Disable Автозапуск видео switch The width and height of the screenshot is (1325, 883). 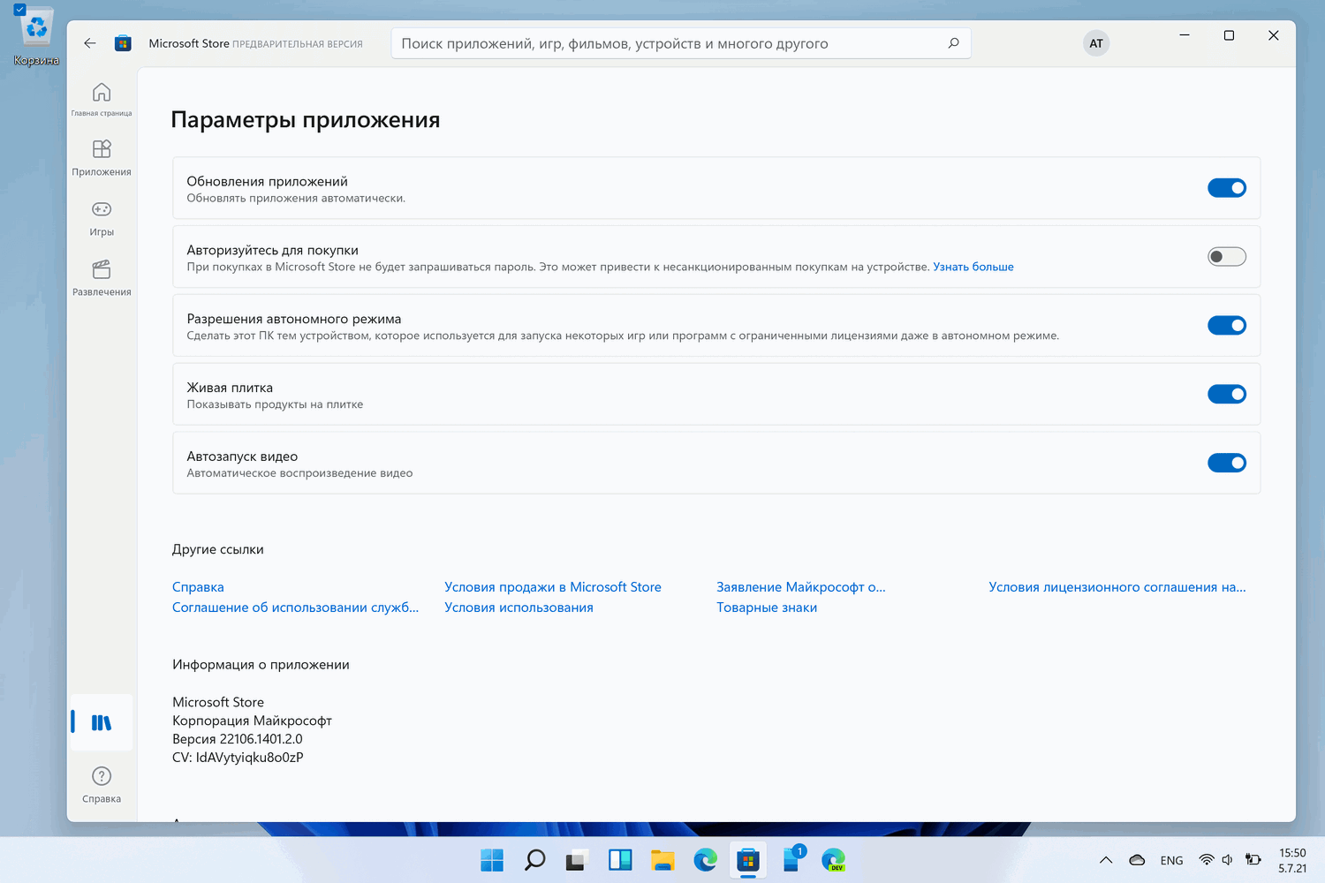click(x=1227, y=463)
